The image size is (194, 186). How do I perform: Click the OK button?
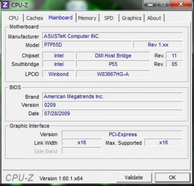(x=172, y=178)
